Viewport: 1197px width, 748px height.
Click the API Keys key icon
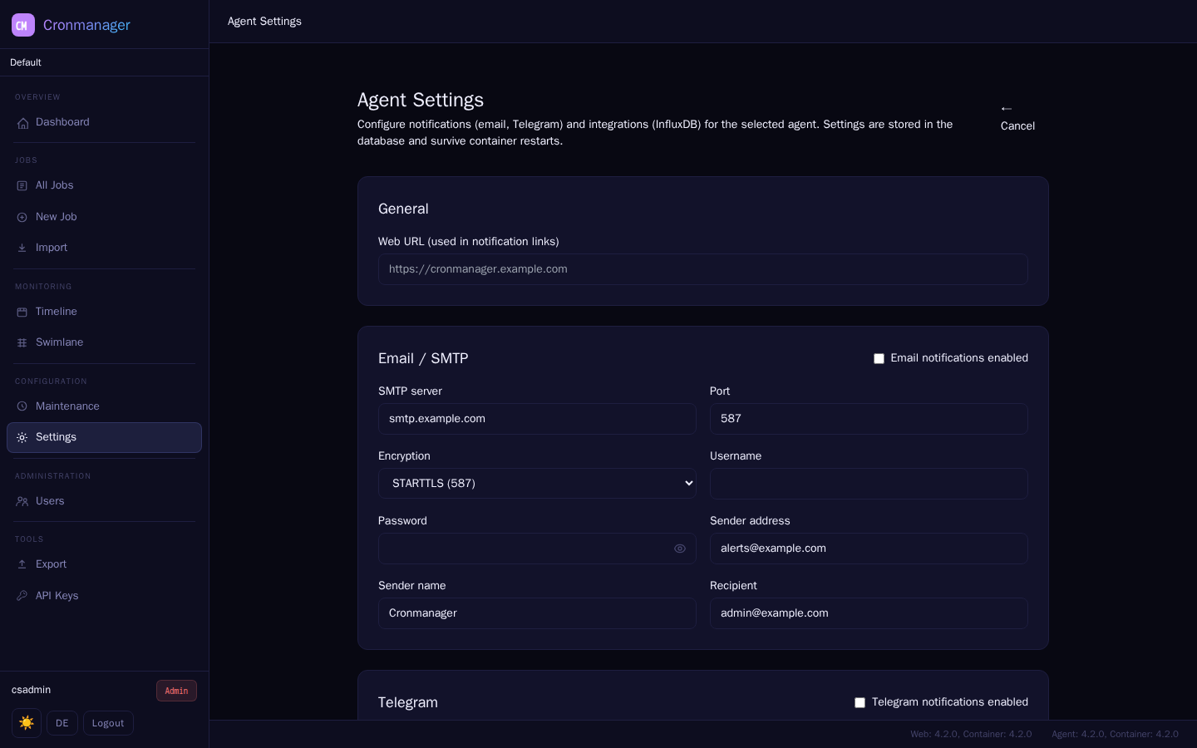pos(22,596)
